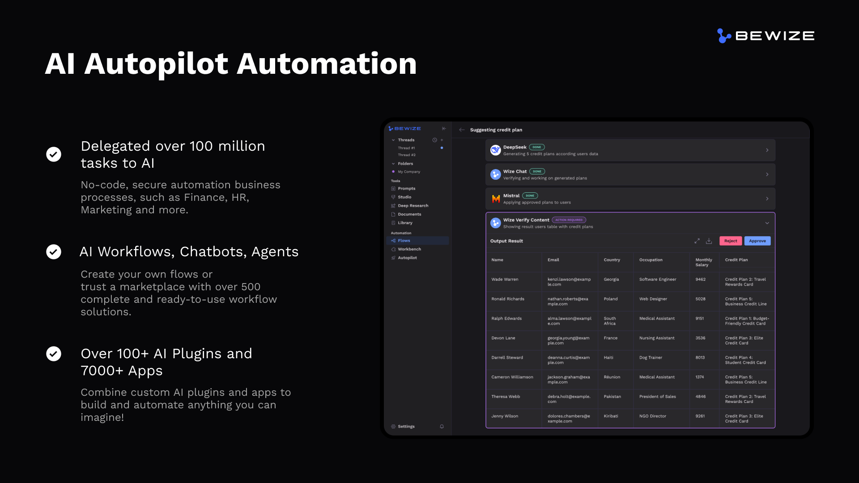
Task: Collapse the Folders section chevron
Action: coord(393,164)
